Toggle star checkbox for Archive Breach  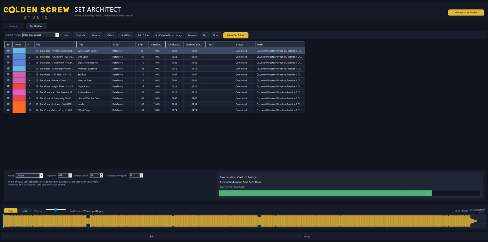coord(8,92)
